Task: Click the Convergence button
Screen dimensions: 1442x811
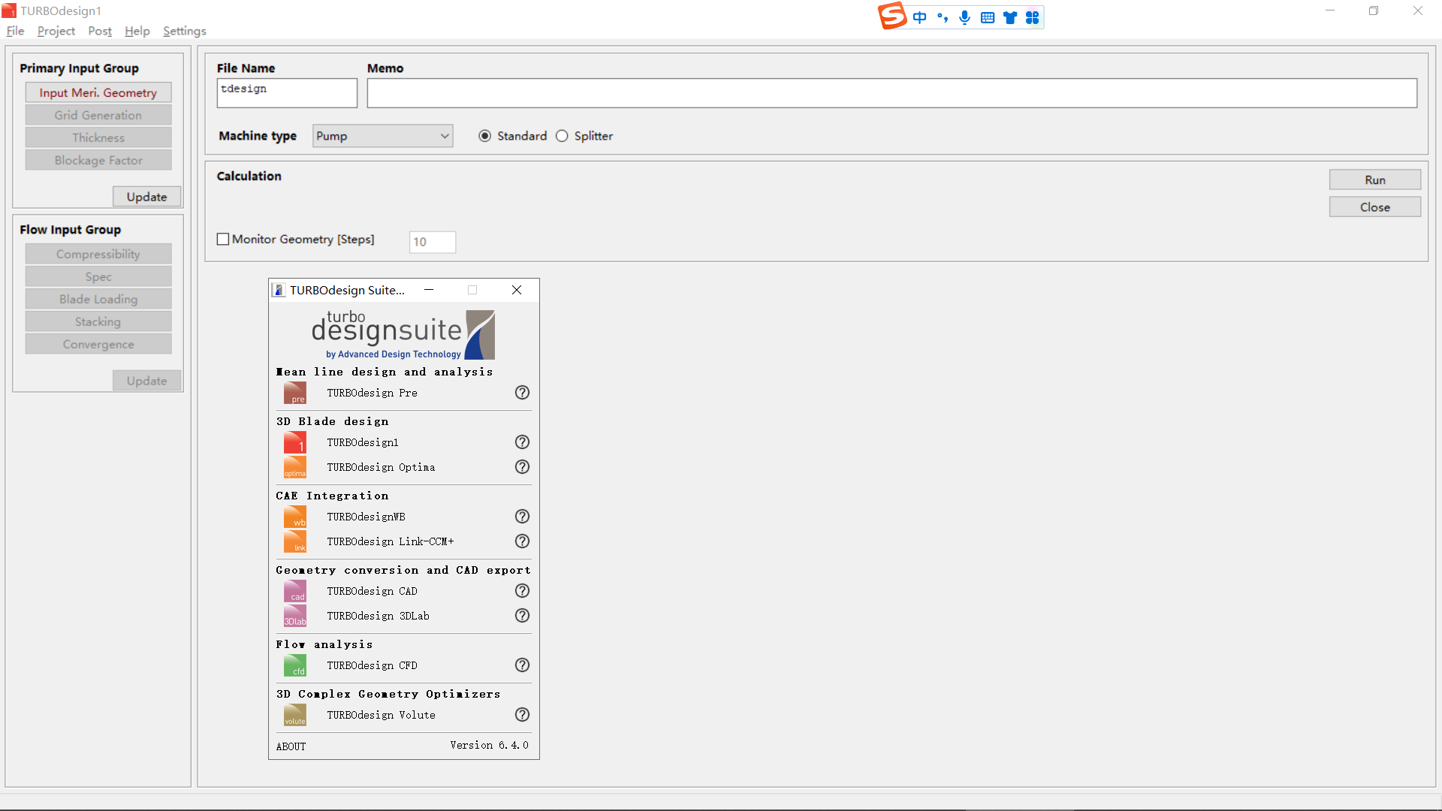Action: coord(98,344)
